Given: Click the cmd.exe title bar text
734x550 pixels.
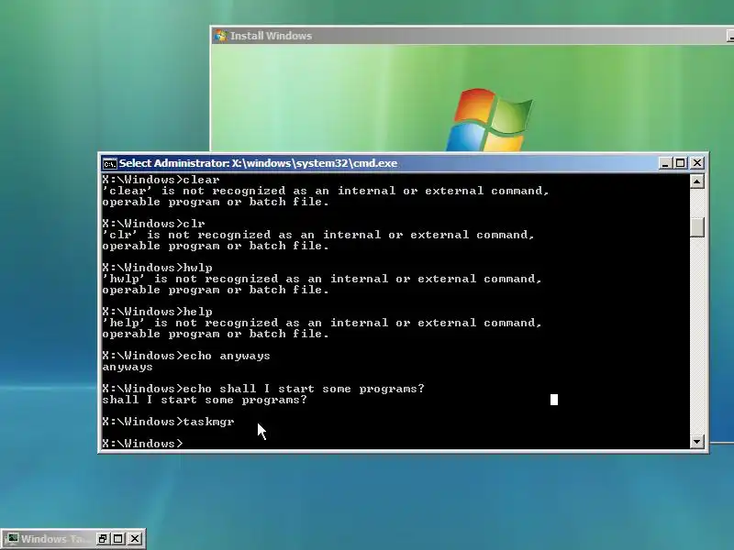Looking at the screenshot, I should [258, 163].
